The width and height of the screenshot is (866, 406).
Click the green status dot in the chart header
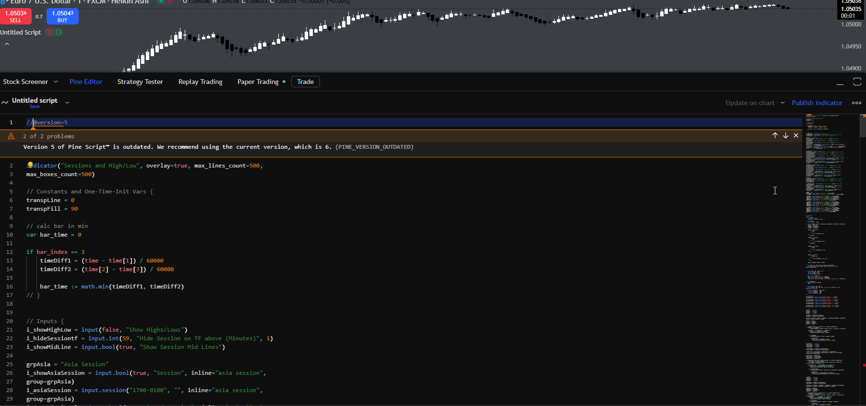[x=161, y=1]
